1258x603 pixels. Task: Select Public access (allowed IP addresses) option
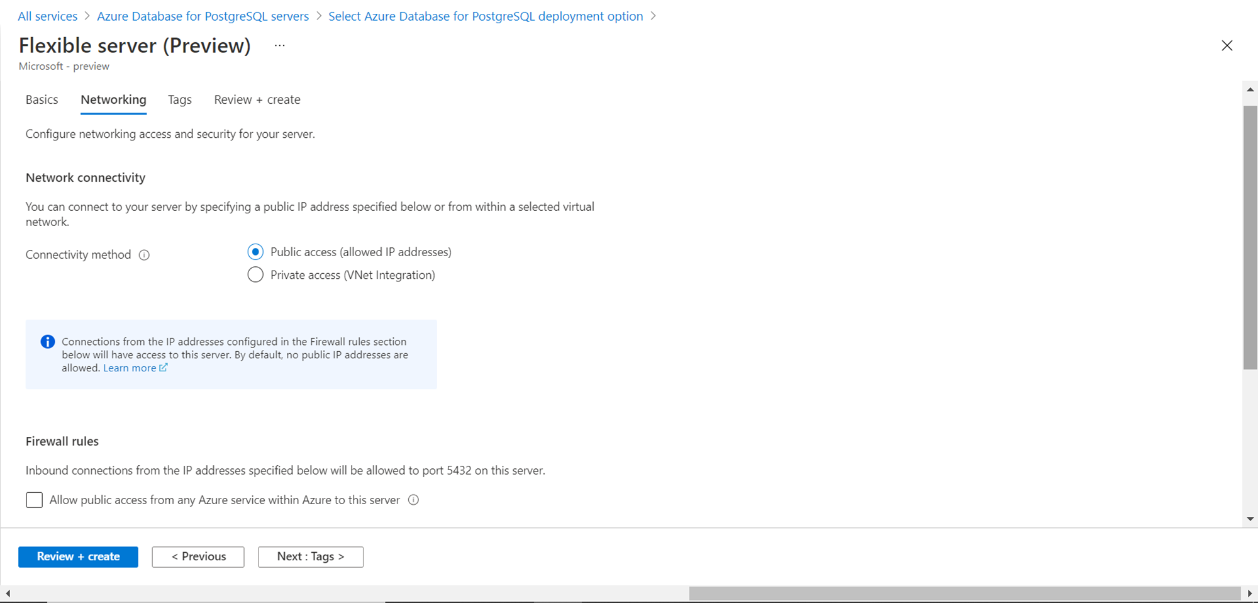pyautogui.click(x=255, y=252)
